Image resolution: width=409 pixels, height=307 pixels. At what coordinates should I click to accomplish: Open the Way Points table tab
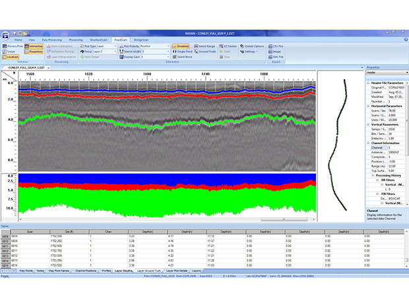coord(26,271)
